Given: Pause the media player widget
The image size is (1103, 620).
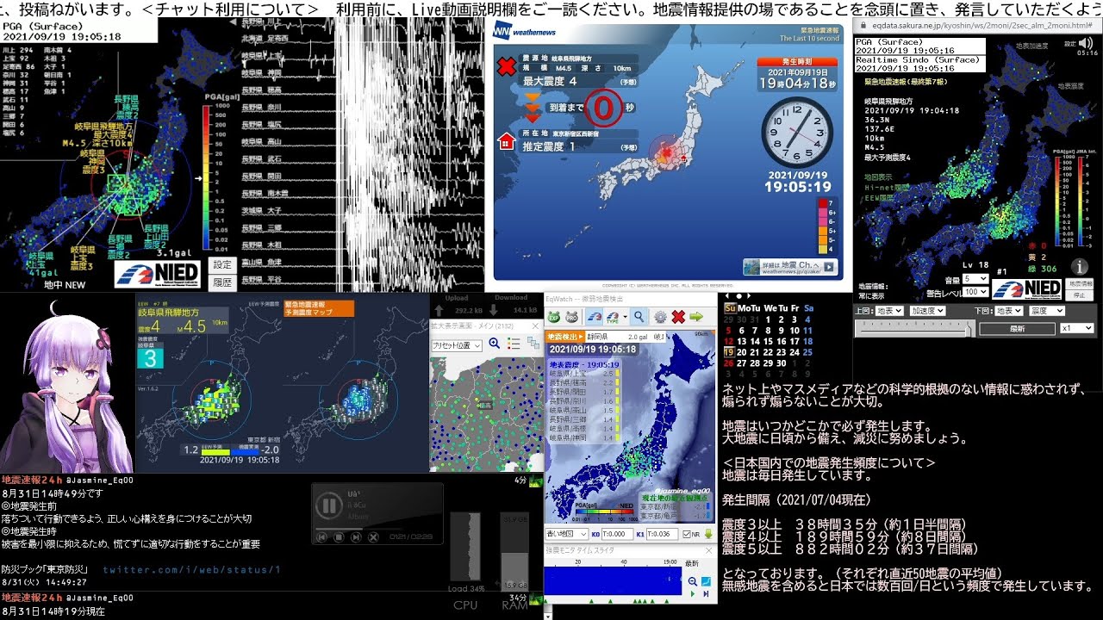Looking at the screenshot, I should [x=328, y=505].
